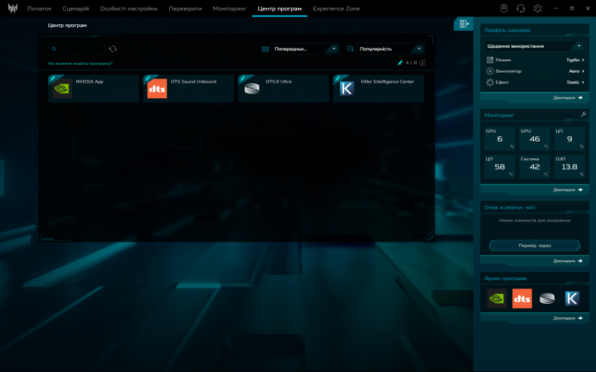Image resolution: width=596 pixels, height=372 pixels.
Task: Switch to the Моніторинг tab
Action: click(229, 9)
